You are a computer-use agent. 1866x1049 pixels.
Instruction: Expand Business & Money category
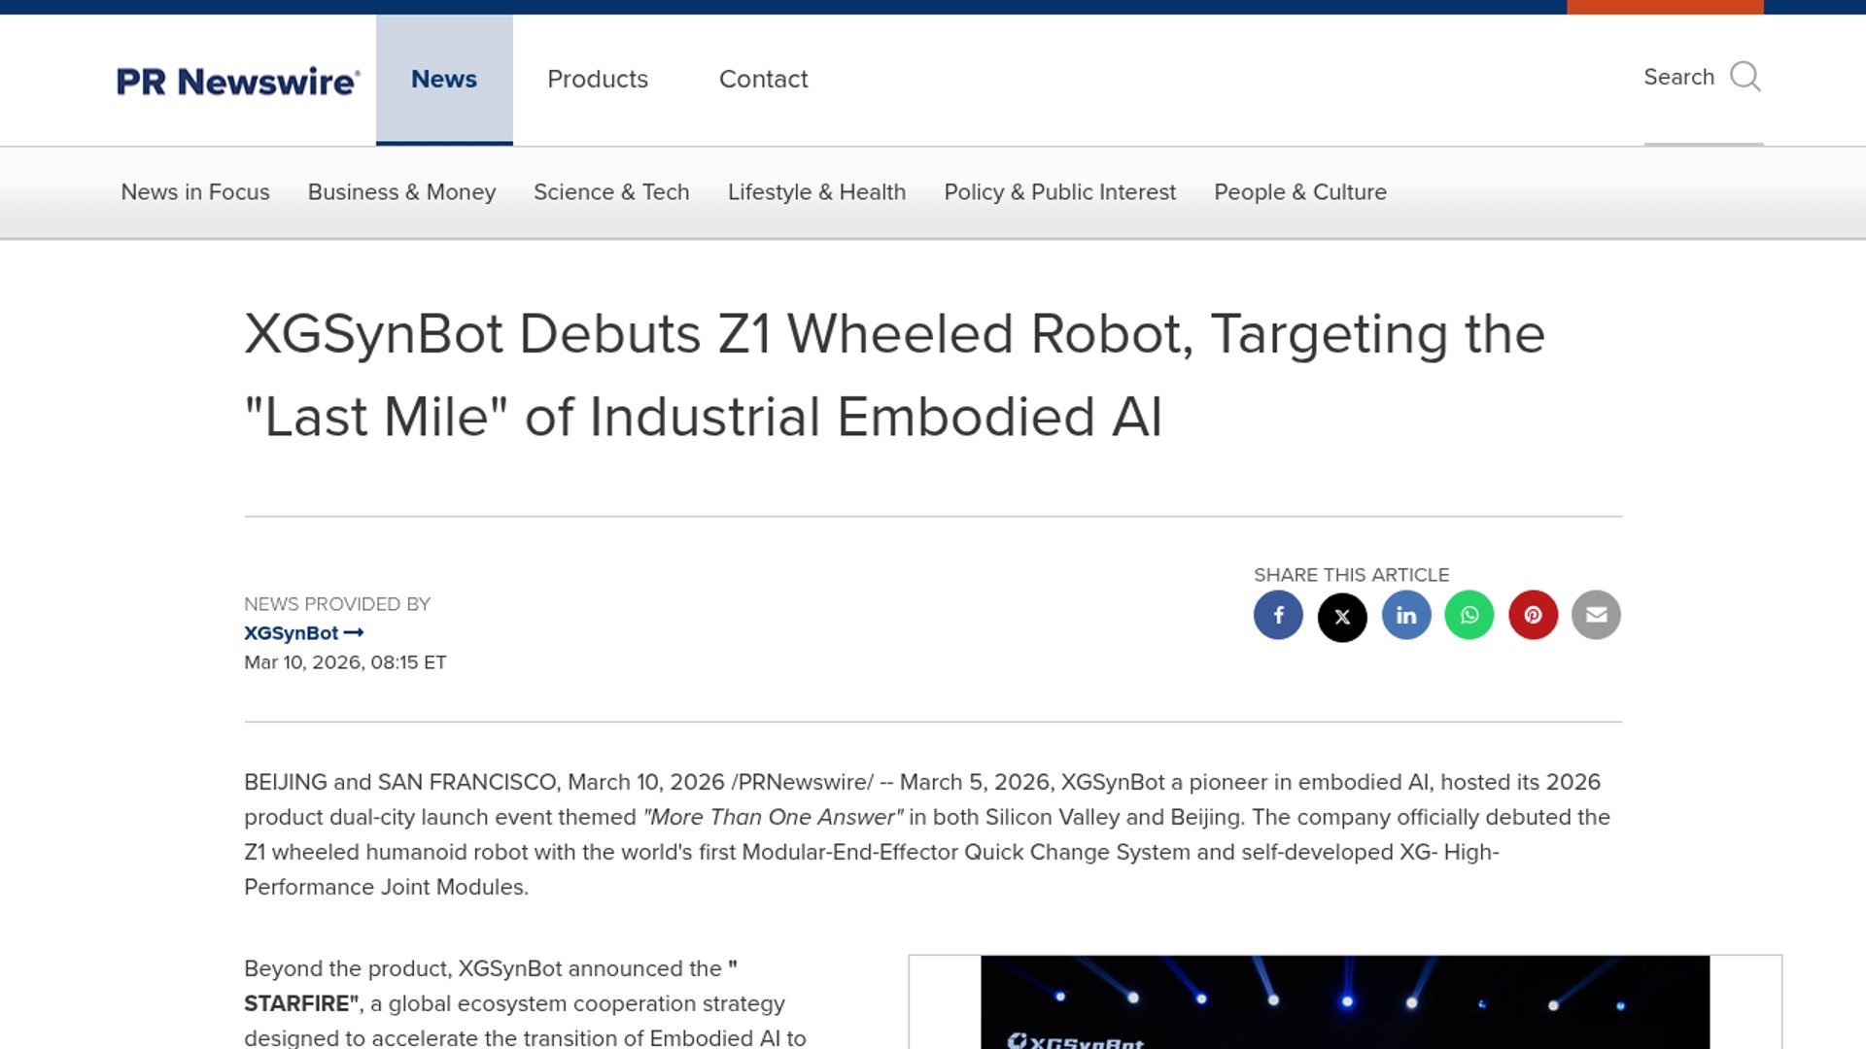pos(401,192)
